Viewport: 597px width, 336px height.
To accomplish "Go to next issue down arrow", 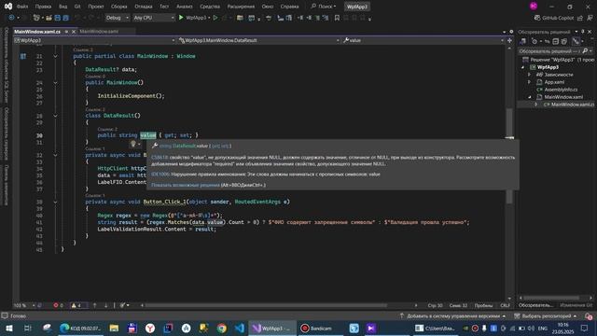I will coord(105,305).
